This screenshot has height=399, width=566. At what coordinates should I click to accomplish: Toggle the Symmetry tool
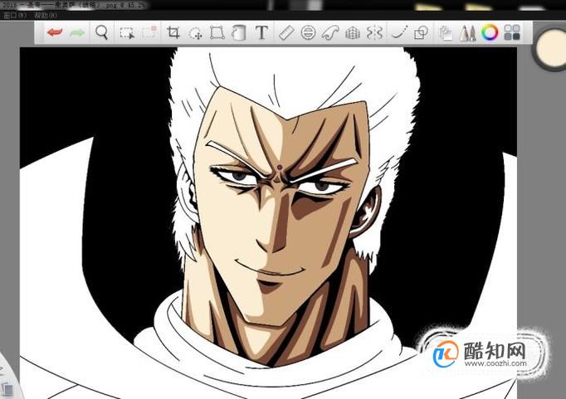(374, 33)
